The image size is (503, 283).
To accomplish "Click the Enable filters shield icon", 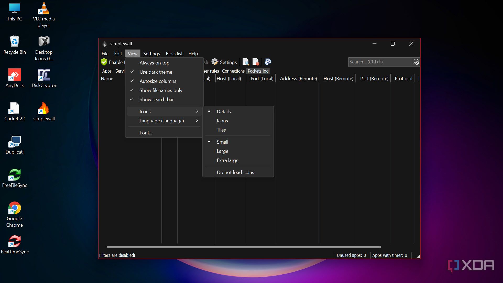I will 104,62.
